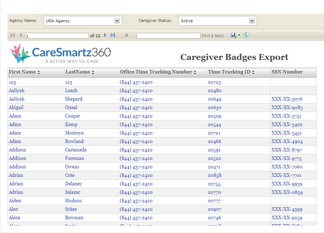Navigate to the previous report page
The width and height of the screenshot is (324, 233).
click(x=20, y=35)
